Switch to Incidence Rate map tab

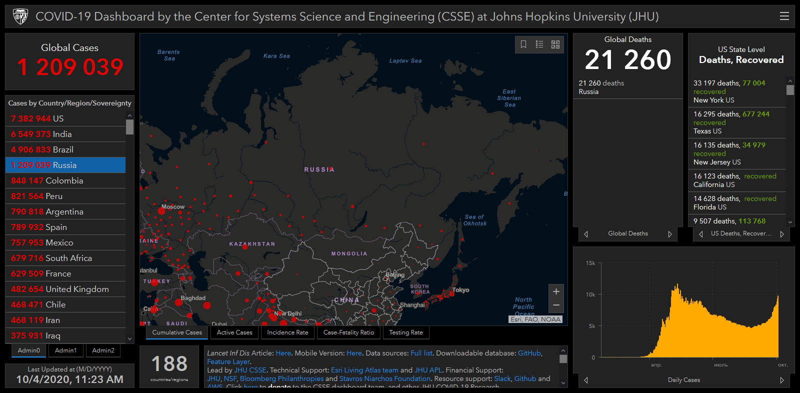(287, 332)
